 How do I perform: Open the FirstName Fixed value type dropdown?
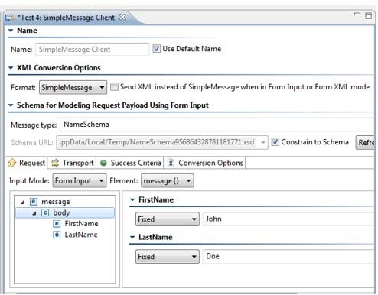pyautogui.click(x=168, y=219)
